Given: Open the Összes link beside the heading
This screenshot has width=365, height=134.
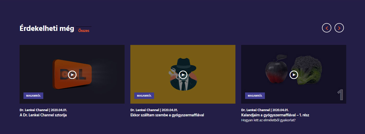Looking at the screenshot, I should point(84,31).
